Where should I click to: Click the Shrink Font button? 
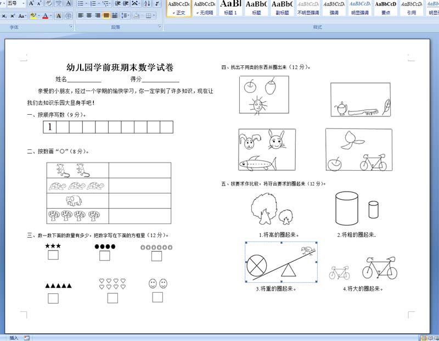coord(38,3)
